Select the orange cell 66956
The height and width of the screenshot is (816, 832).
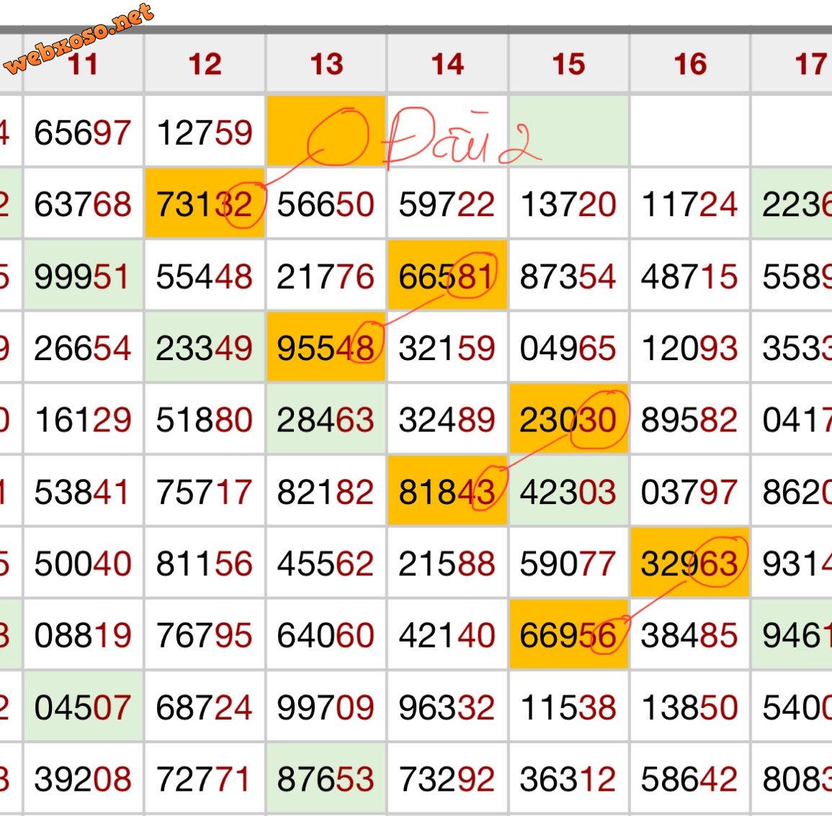568,636
